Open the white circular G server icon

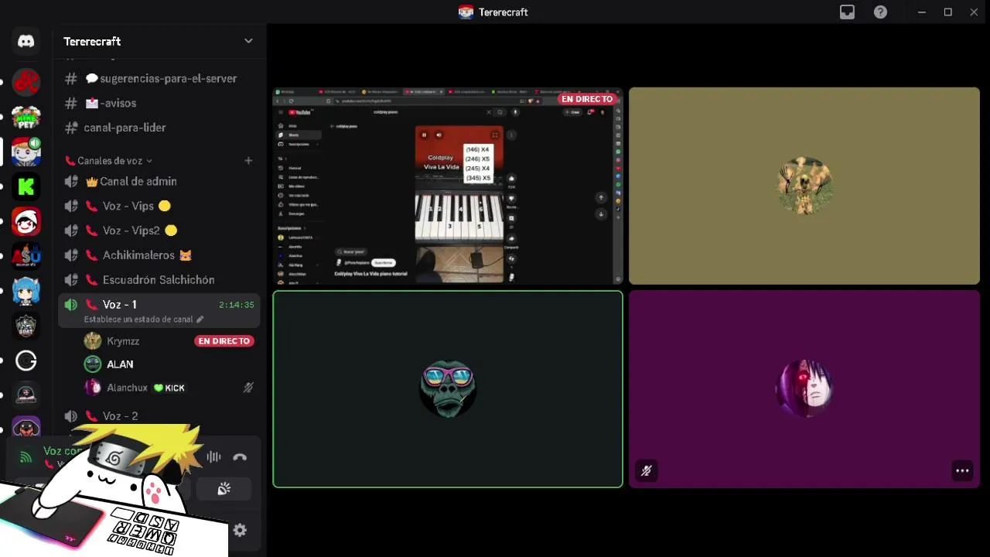pos(26,361)
